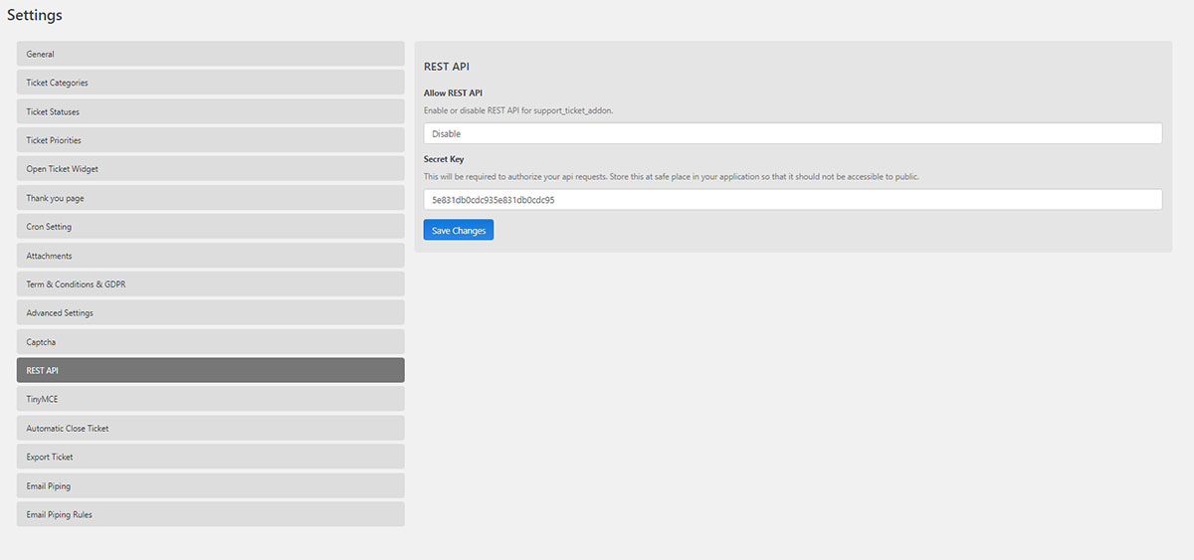Open the Email Piping Rules section

click(210, 514)
